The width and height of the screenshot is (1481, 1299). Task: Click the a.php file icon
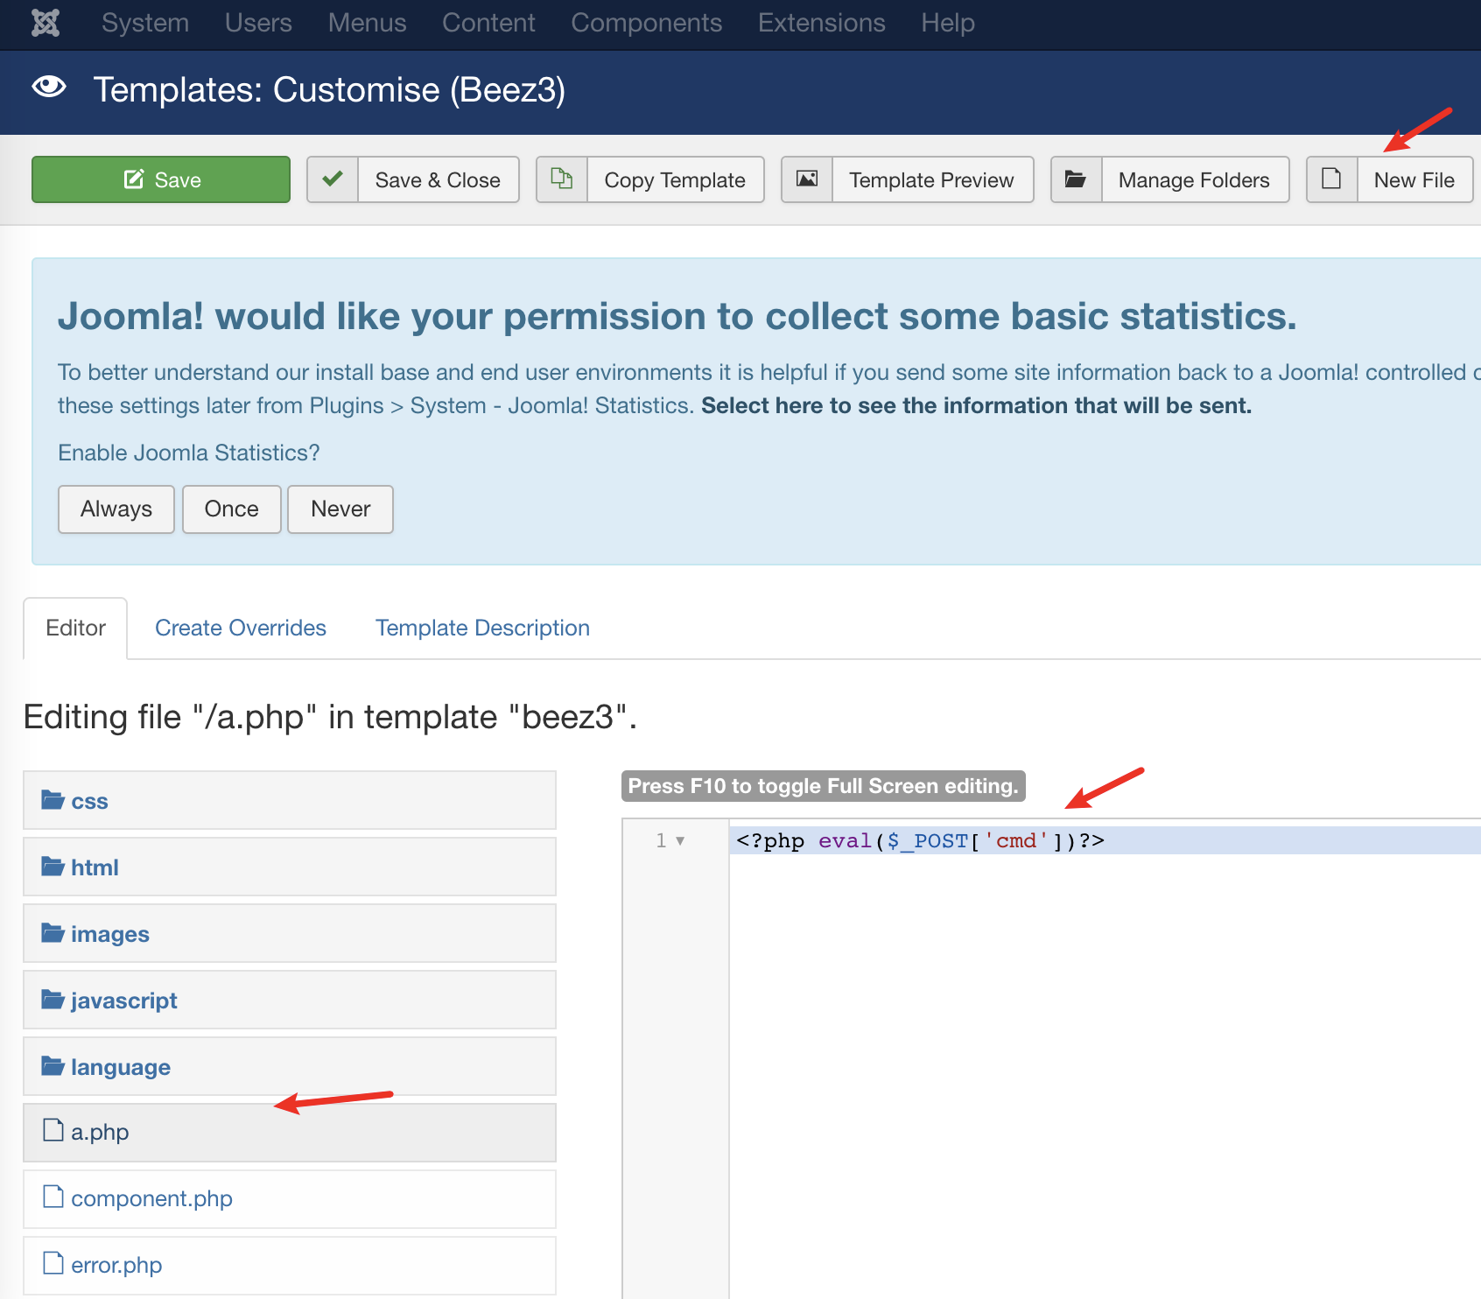click(x=53, y=1131)
